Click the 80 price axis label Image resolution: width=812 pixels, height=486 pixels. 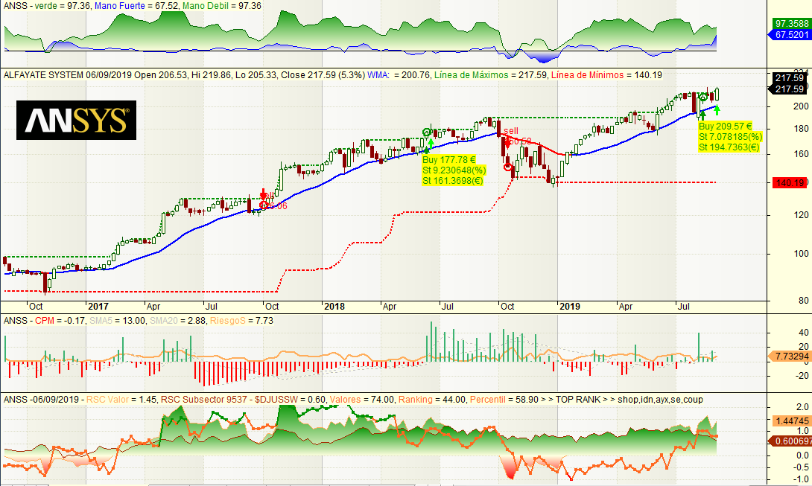point(803,300)
